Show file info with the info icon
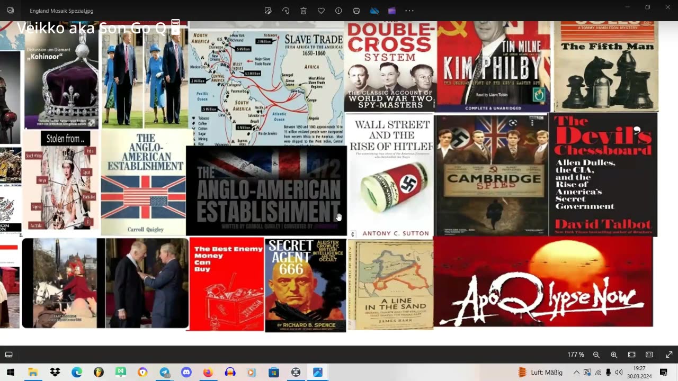The image size is (678, 381). tap(338, 11)
